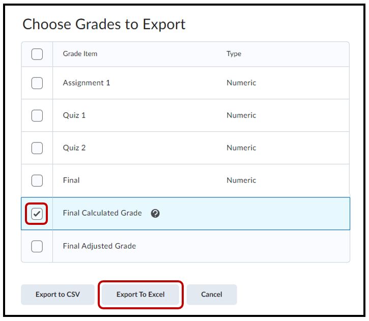Viewport: 369px width, 321px height.
Task: Enable the Quiz 1 checkbox
Action: 37,115
